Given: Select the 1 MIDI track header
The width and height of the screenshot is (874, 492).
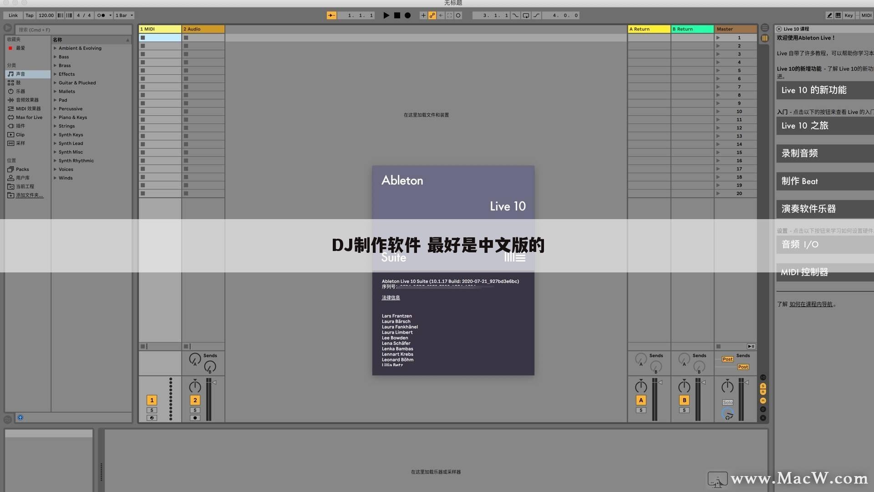Looking at the screenshot, I should point(160,29).
